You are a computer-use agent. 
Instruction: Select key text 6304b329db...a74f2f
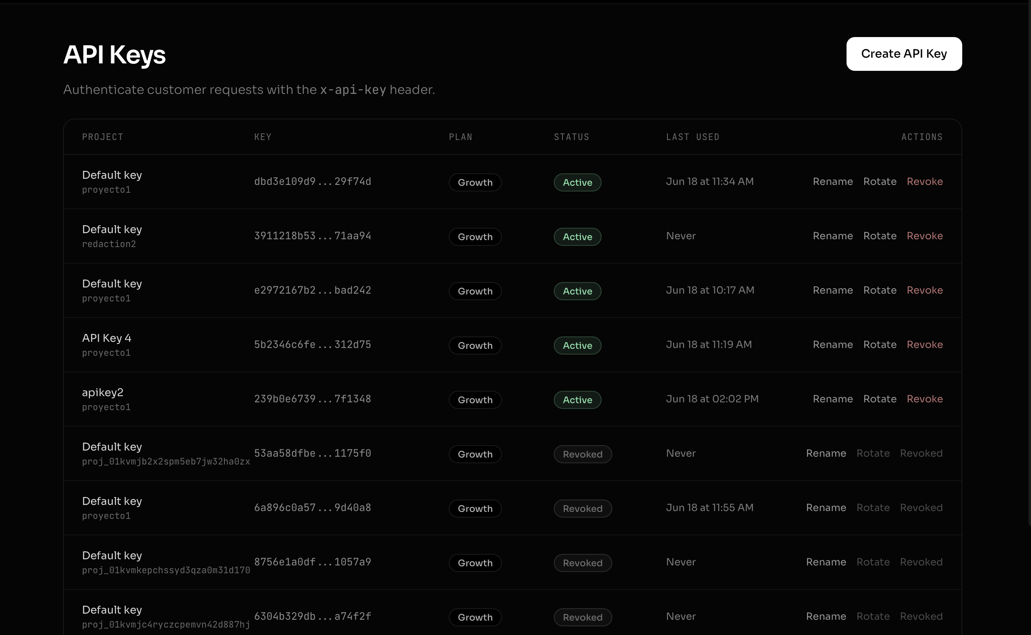[x=313, y=616]
